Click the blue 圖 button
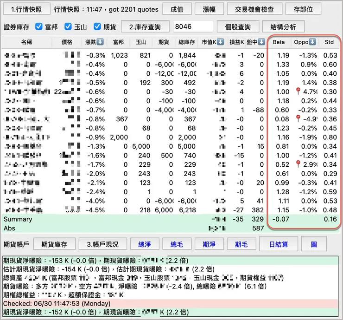The width and height of the screenshot is (343, 320). 314,244
